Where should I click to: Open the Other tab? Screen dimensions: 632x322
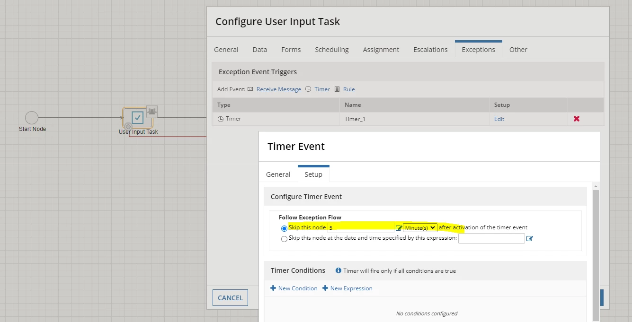click(x=518, y=49)
